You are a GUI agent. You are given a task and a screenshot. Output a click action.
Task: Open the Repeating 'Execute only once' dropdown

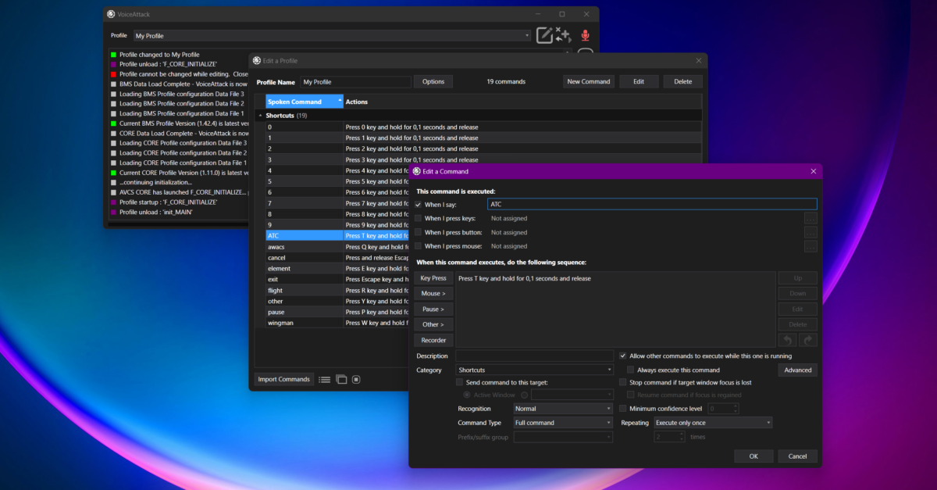[x=712, y=422]
